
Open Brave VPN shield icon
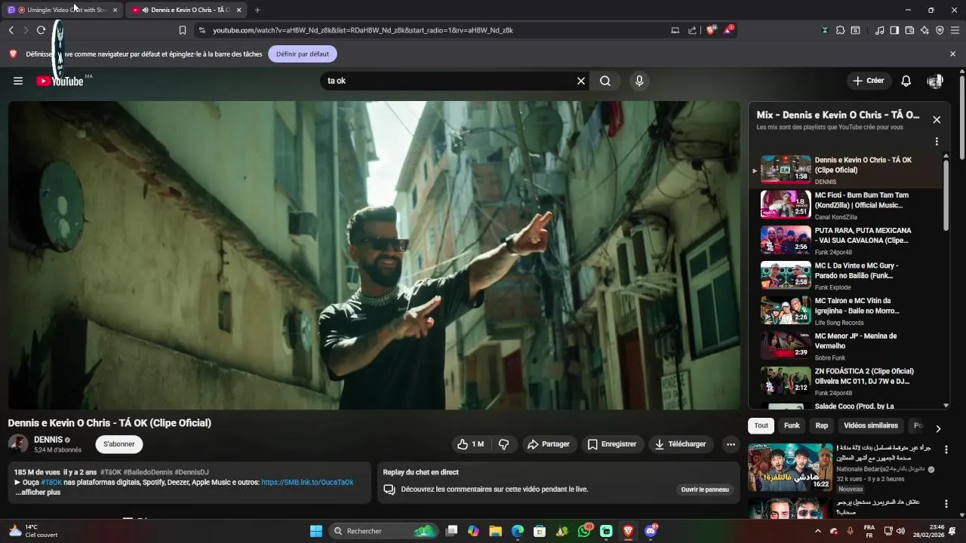[940, 30]
